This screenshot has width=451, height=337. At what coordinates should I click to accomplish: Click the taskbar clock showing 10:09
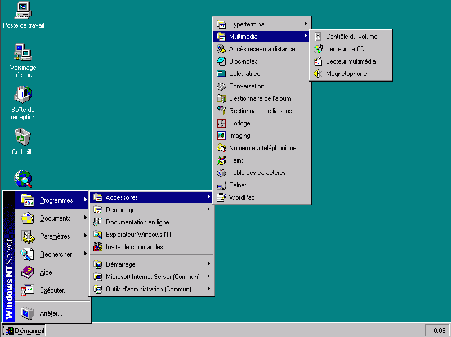[x=437, y=330]
